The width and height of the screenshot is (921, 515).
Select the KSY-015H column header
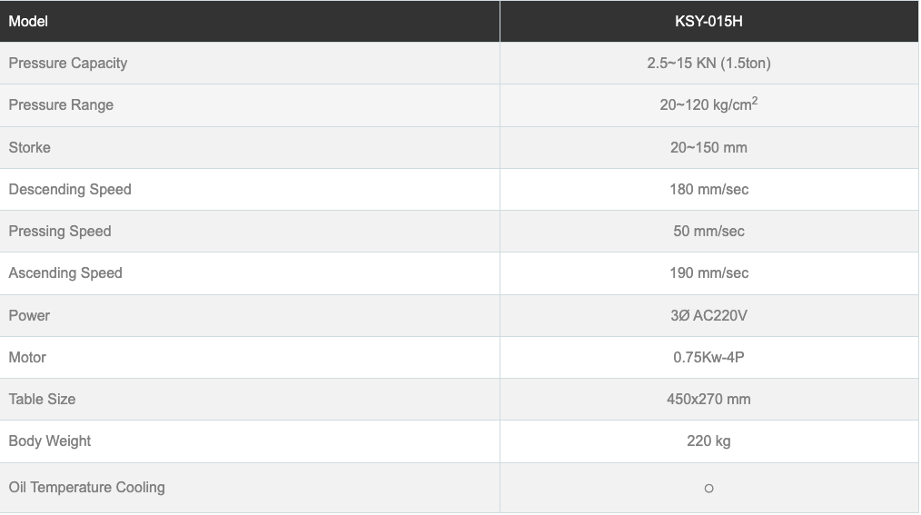click(708, 21)
